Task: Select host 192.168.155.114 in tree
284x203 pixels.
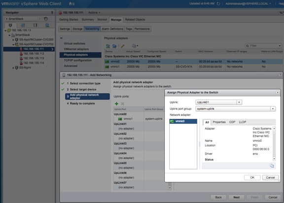Action: [x=34, y=63]
